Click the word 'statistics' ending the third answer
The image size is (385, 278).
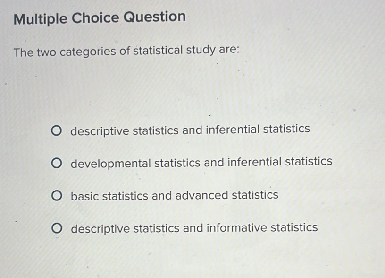point(256,195)
